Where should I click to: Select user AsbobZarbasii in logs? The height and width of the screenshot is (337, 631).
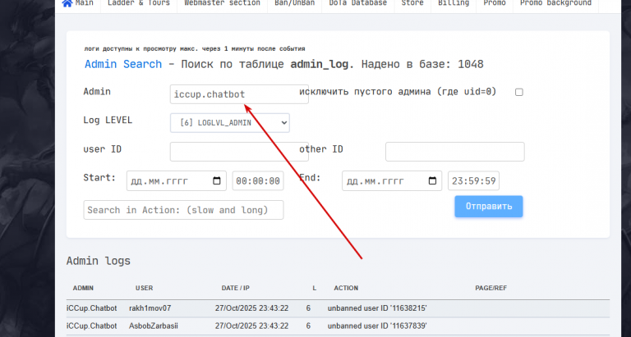154,326
